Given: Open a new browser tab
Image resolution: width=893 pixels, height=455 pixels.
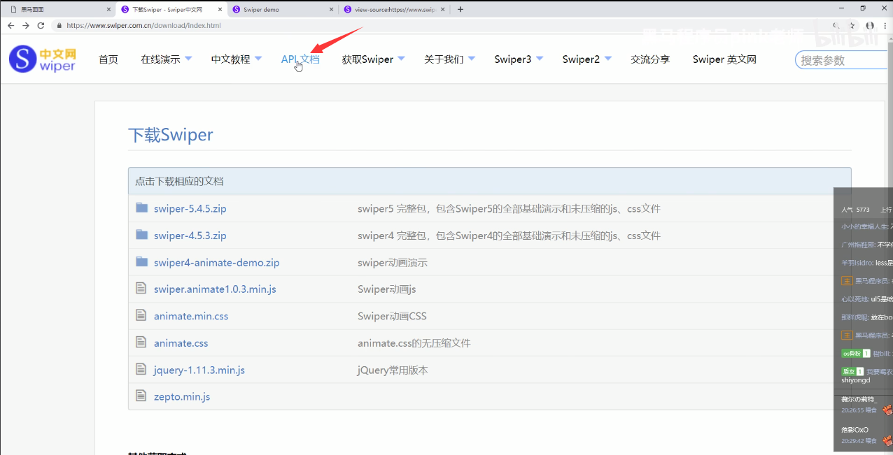Looking at the screenshot, I should click(x=460, y=9).
